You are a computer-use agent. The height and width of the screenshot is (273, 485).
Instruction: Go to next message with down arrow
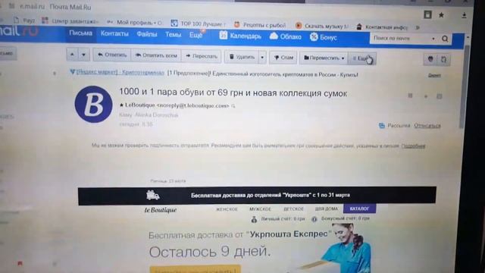(x=83, y=55)
